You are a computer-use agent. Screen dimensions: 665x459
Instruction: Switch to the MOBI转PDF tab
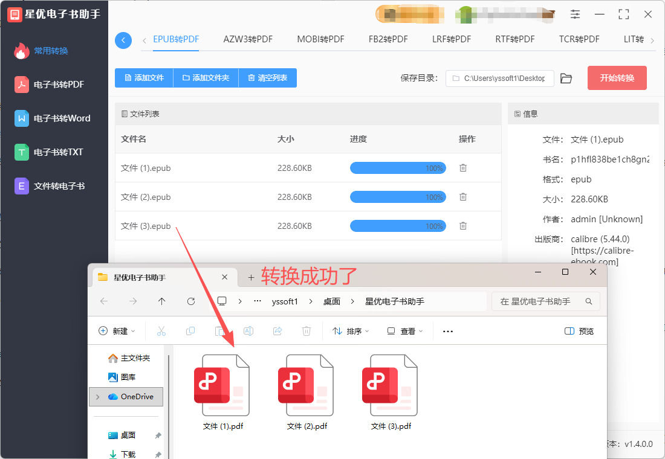[320, 39]
